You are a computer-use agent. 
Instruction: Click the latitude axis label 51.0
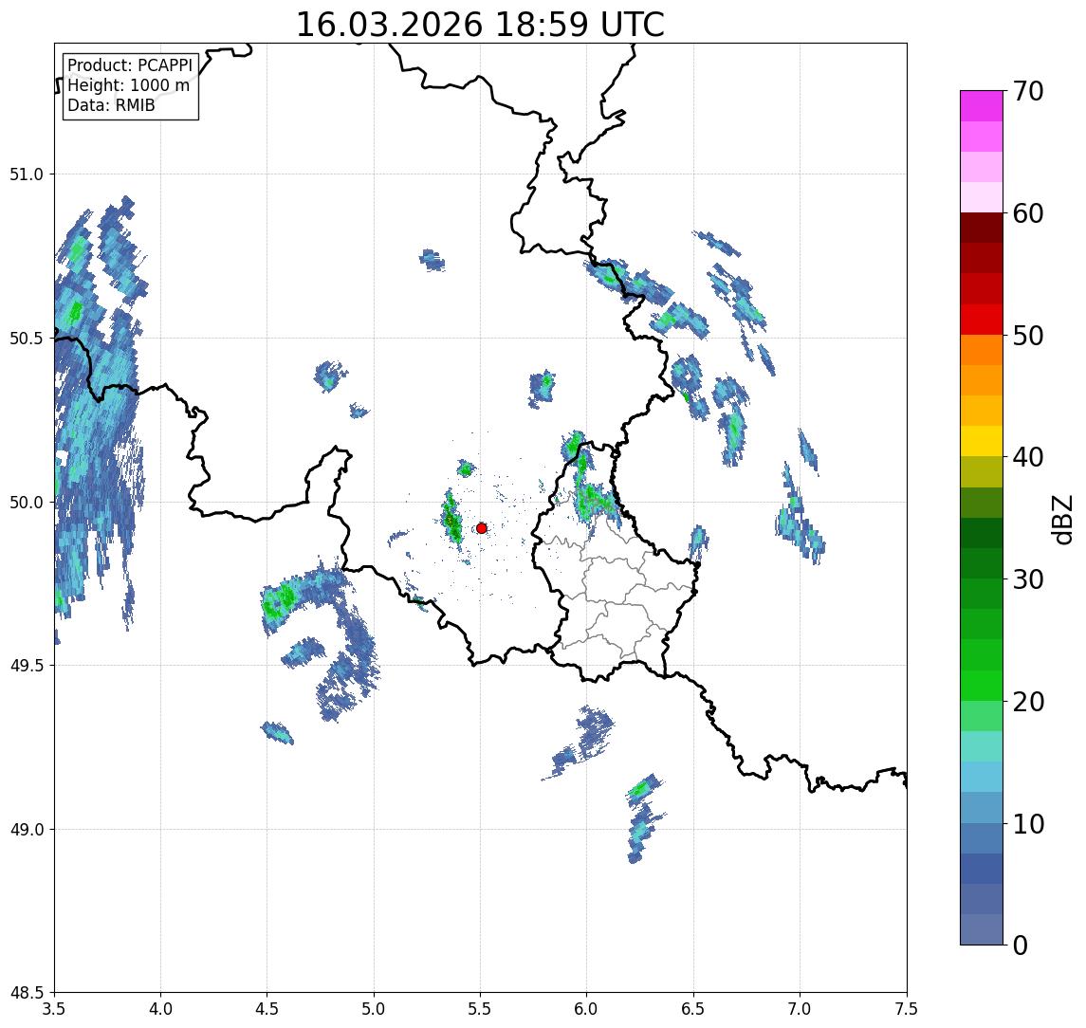(x=27, y=174)
